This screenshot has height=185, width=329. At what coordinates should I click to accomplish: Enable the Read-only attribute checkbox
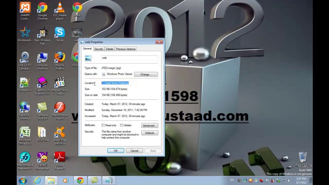(103, 125)
